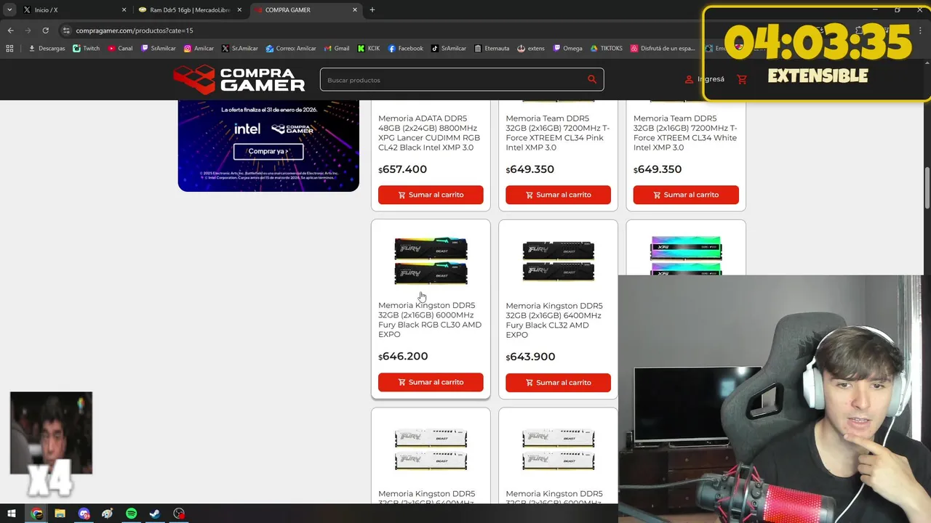Open Chrome from the taskbar
This screenshot has width=931, height=523.
(x=36, y=514)
